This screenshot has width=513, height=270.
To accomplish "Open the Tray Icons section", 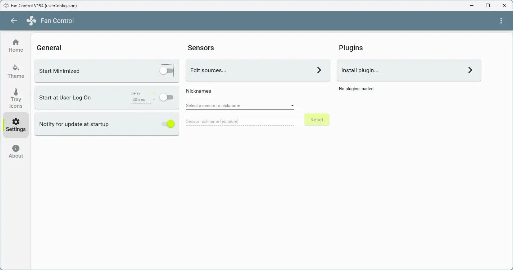I will (x=16, y=98).
